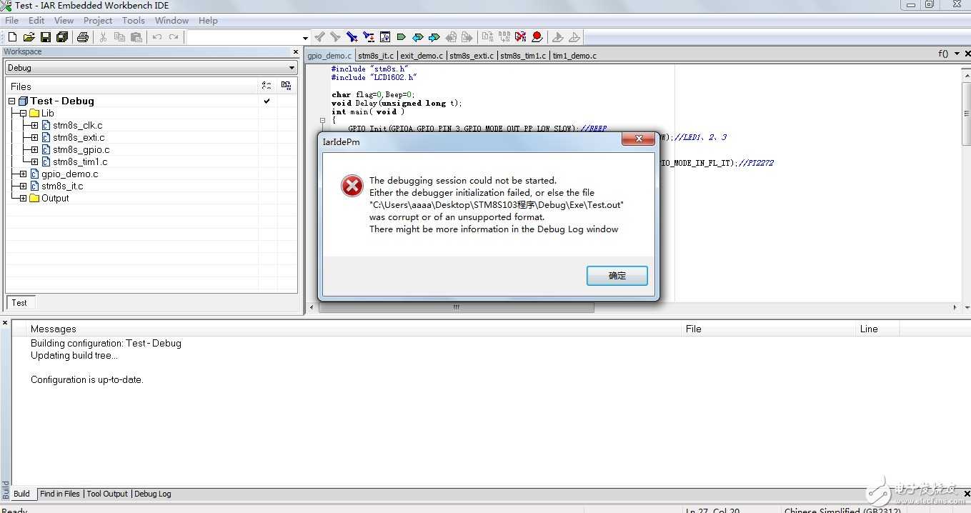Expand the stm8s_clk.c node
971x513 pixels.
pyautogui.click(x=34, y=126)
